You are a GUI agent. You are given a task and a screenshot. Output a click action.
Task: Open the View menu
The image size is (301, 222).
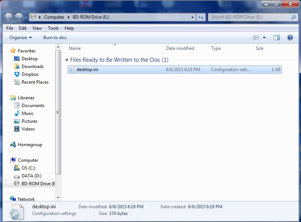click(x=37, y=28)
